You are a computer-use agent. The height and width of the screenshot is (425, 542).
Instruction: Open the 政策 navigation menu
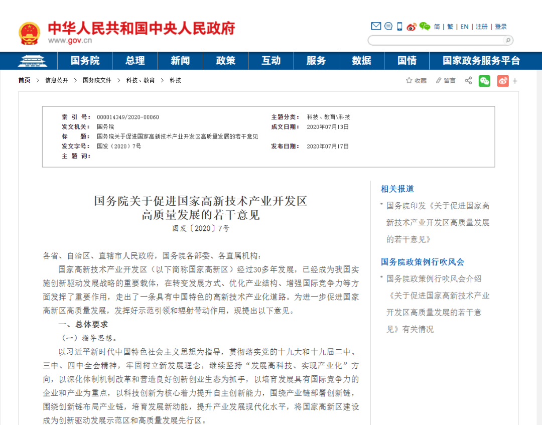click(226, 61)
